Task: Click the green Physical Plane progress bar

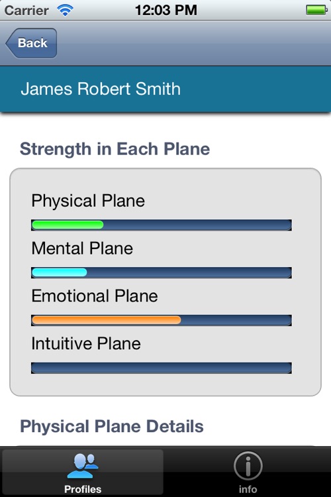Action: [x=162, y=225]
